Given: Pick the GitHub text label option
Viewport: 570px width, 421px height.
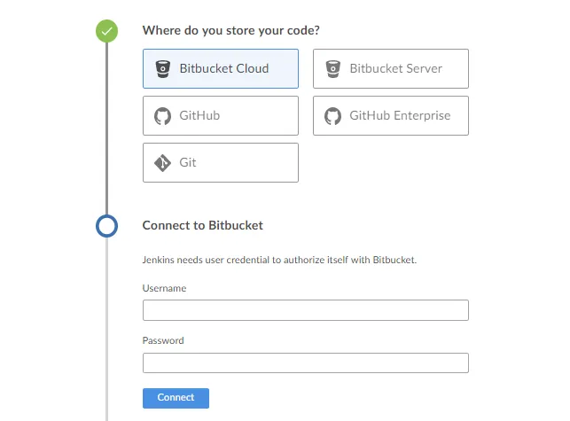Looking at the screenshot, I should point(199,116).
